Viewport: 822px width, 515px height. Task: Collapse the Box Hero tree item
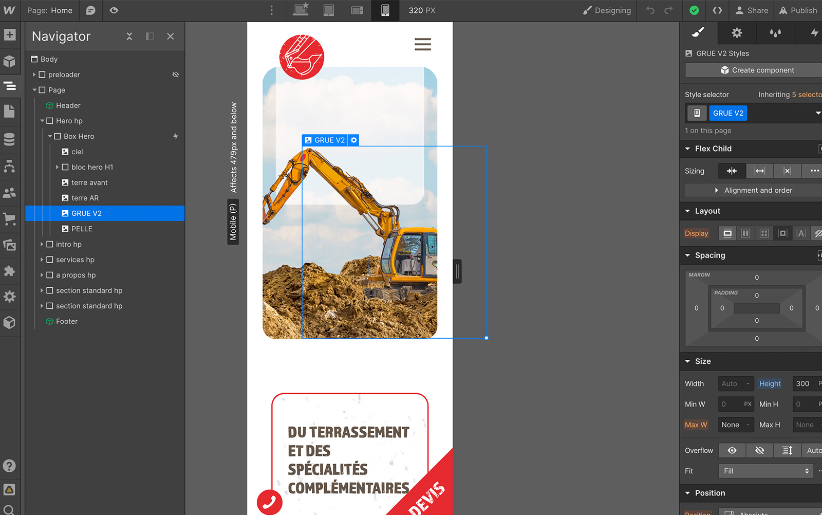(50, 136)
